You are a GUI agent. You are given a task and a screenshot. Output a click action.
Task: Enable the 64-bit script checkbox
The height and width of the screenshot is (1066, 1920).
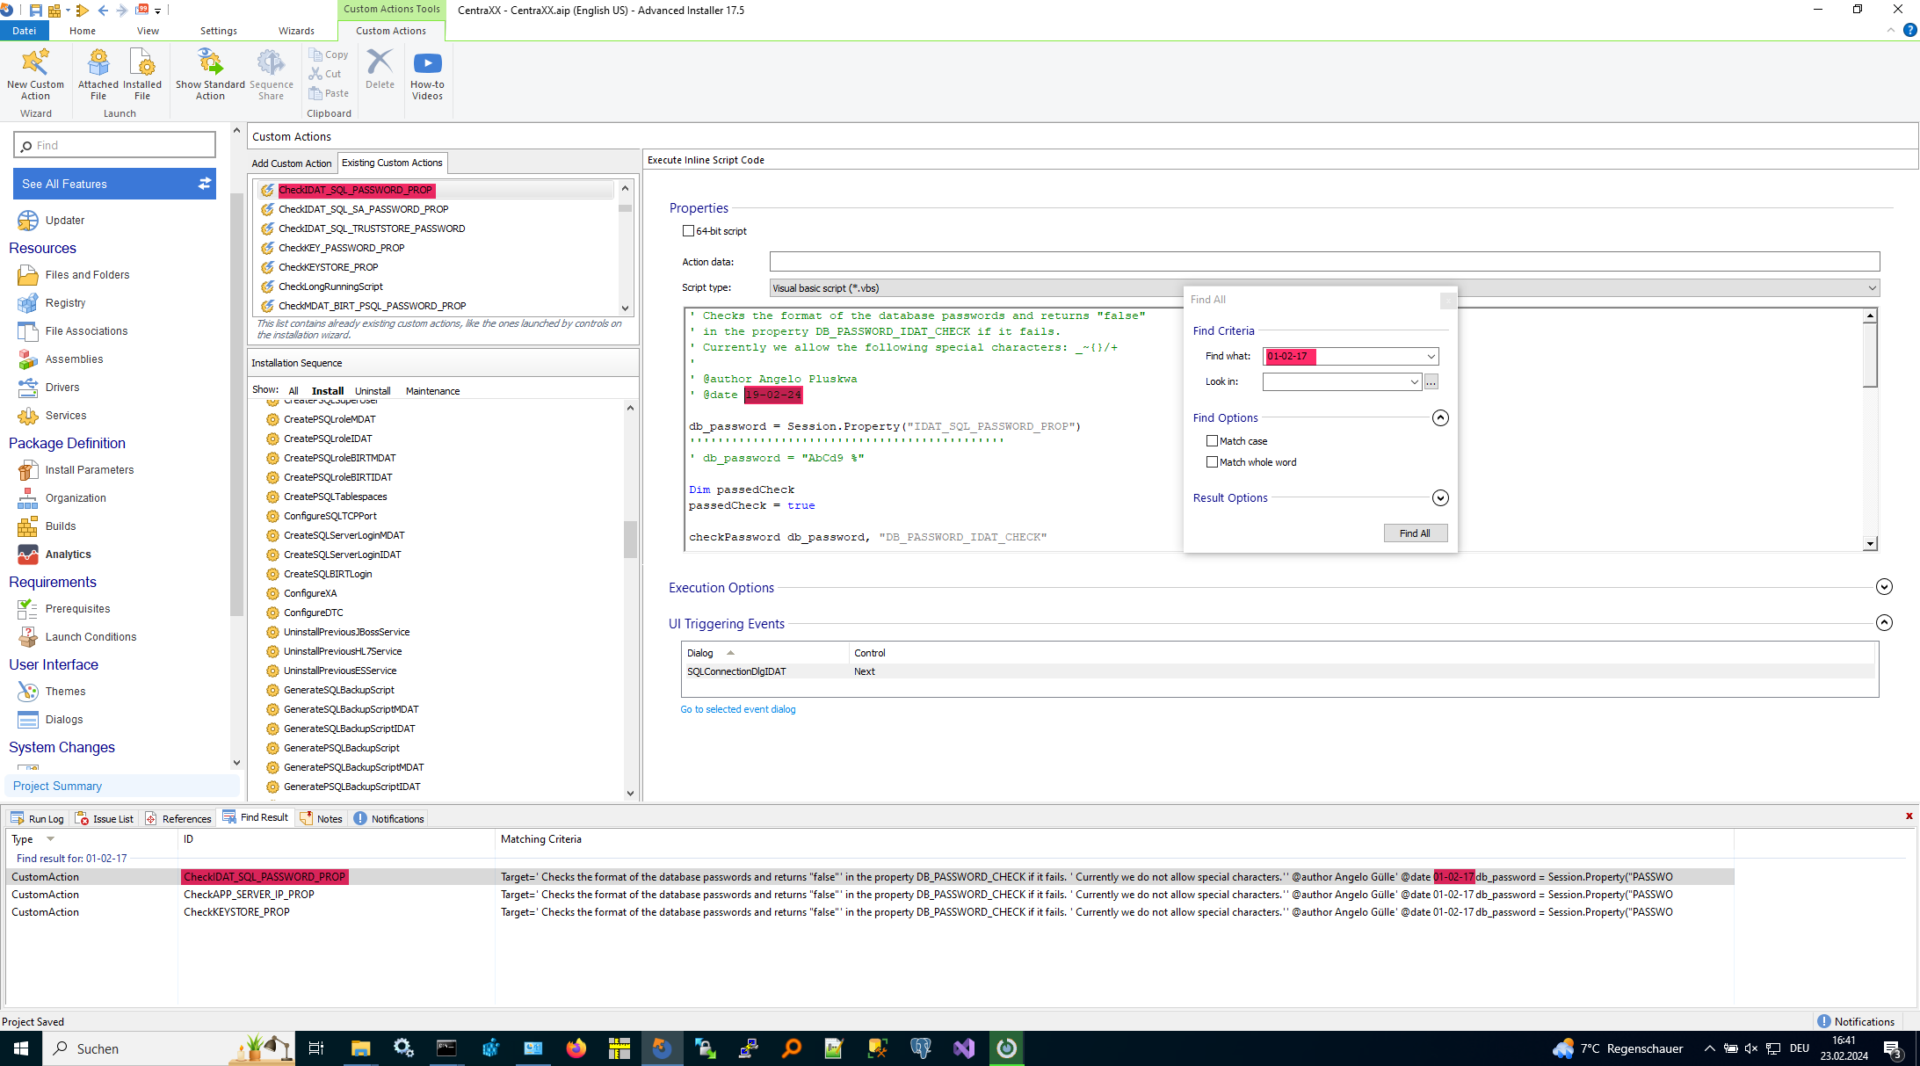(x=688, y=231)
